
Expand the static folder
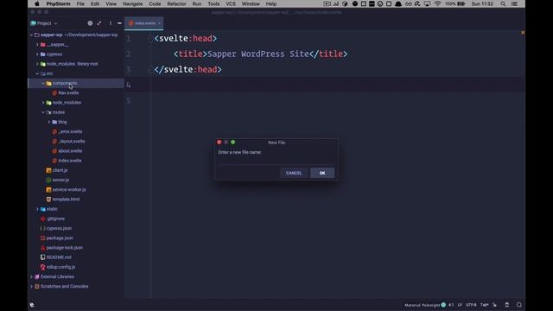[37, 209]
